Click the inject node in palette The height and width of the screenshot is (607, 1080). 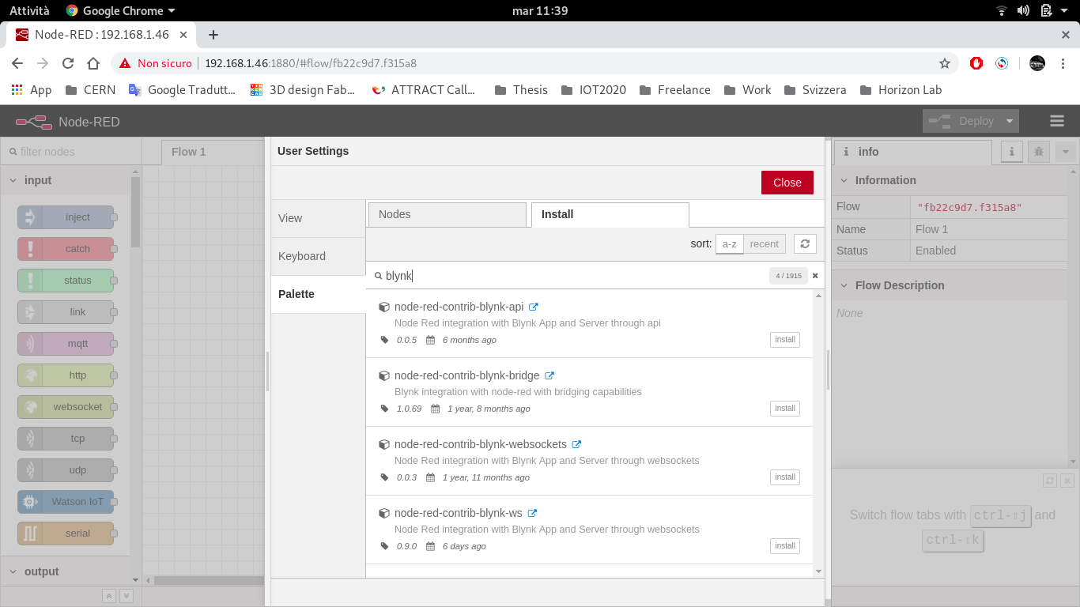click(66, 217)
